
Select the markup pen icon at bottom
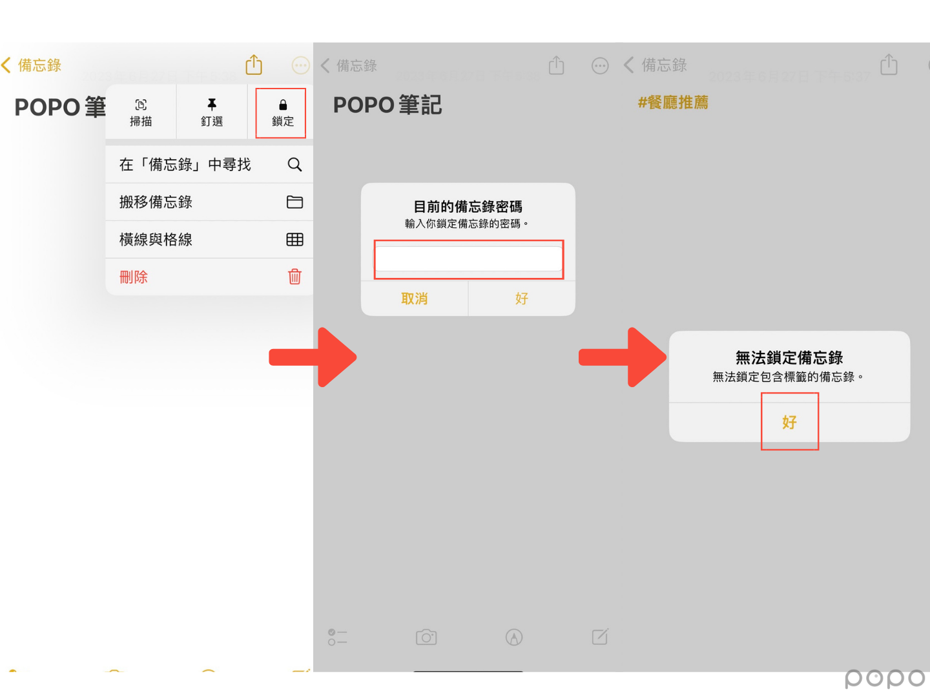click(x=513, y=637)
